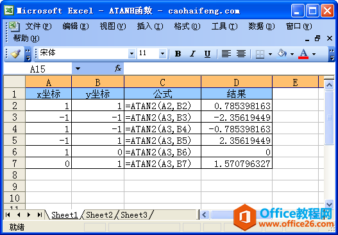This screenshot has height=235, width=338.
Task: Center the cell text
Action: [x=241, y=53]
